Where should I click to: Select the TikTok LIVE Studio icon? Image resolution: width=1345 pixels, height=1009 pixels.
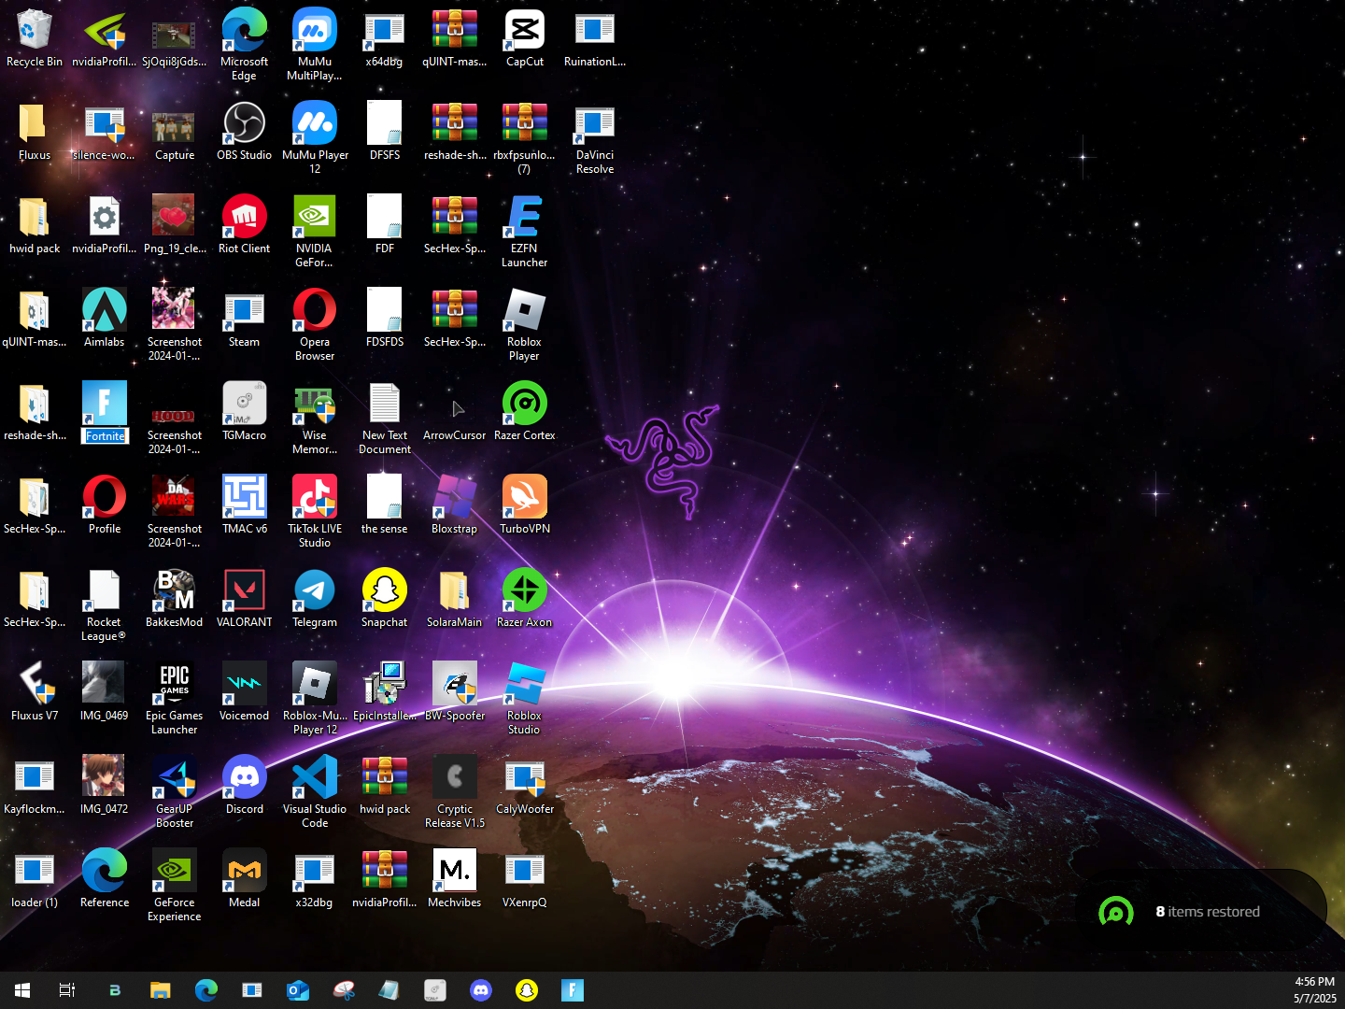pos(315,512)
